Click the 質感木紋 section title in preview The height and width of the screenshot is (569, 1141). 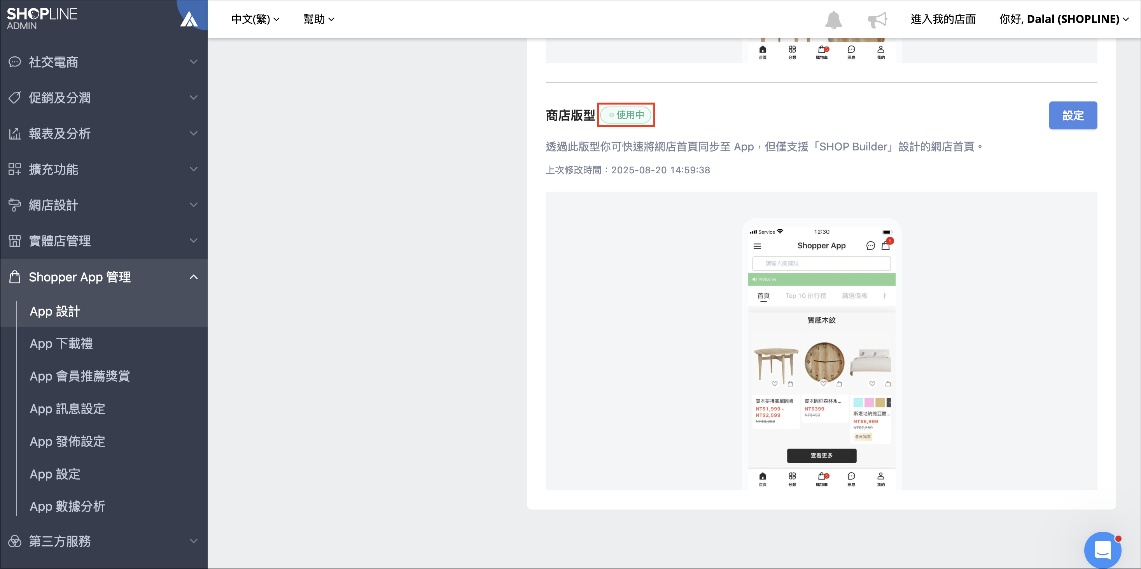[822, 320]
